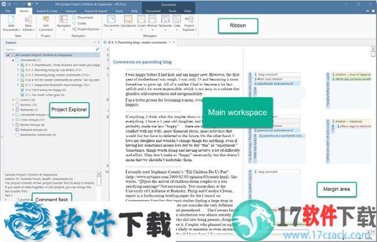Click the Codes node circle icon in the tree
The width and height of the screenshot is (377, 242).
[17, 100]
